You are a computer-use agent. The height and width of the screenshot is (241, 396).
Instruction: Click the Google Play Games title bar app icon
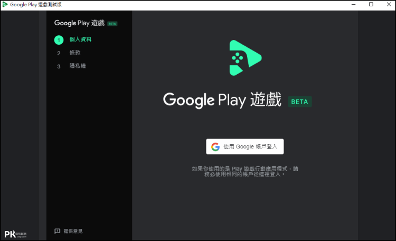click(5, 5)
